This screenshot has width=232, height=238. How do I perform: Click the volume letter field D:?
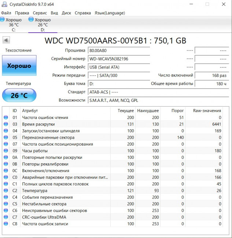point(119,83)
